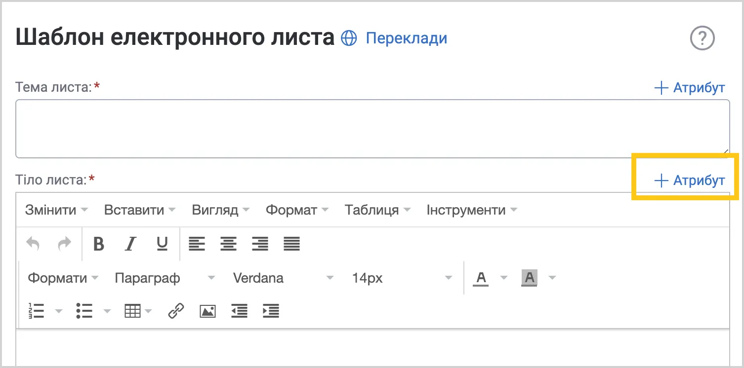744x368 pixels.
Task: Click into the email body editing area
Action: [x=372, y=348]
